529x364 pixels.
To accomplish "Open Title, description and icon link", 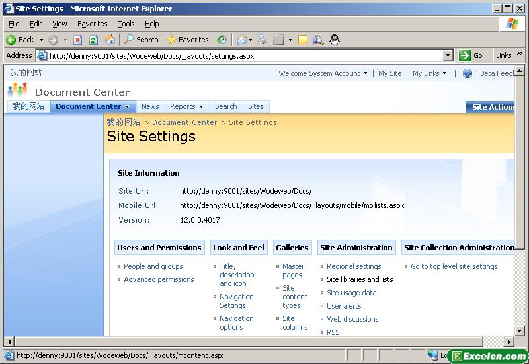I will [x=237, y=275].
